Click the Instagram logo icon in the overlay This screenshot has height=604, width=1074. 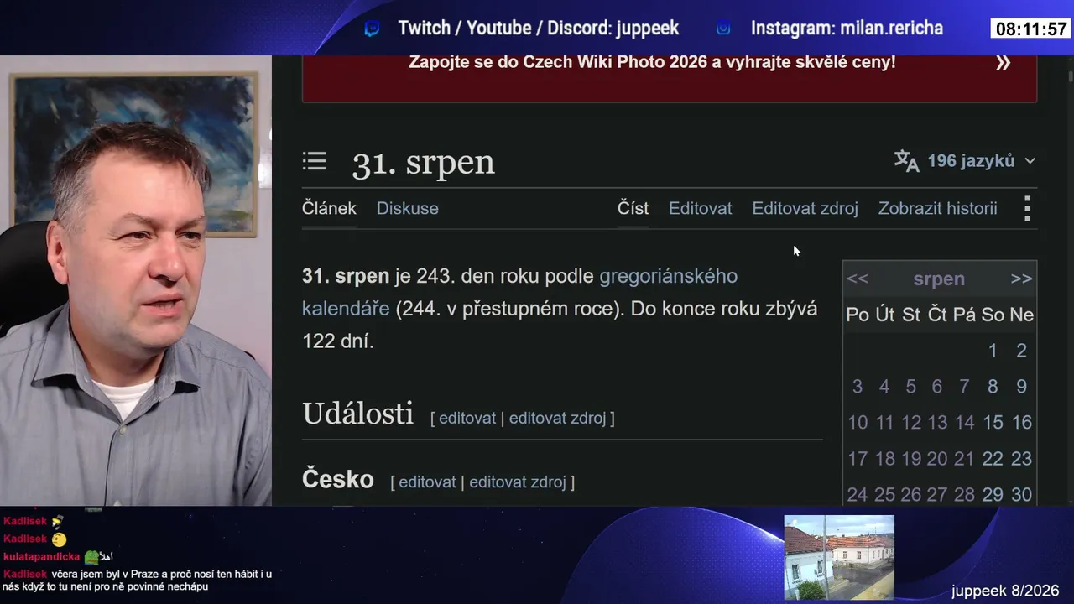[x=723, y=29]
